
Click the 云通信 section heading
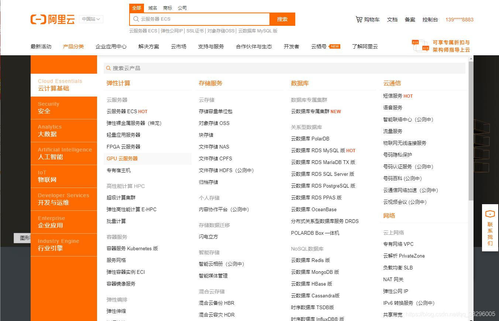point(392,83)
